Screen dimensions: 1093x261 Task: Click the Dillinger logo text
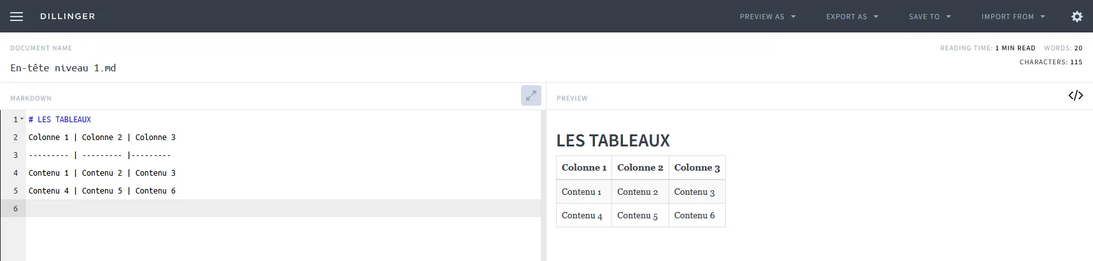pyautogui.click(x=67, y=17)
